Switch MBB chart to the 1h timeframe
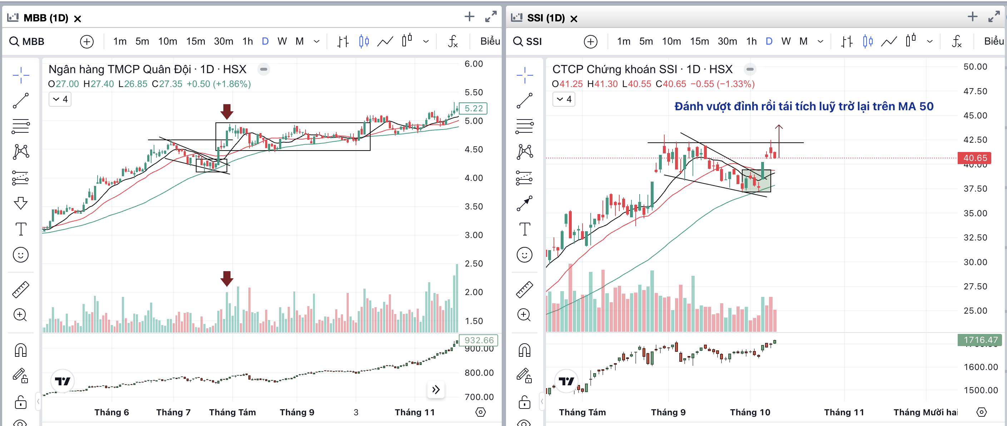The width and height of the screenshot is (1007, 426). [x=247, y=41]
